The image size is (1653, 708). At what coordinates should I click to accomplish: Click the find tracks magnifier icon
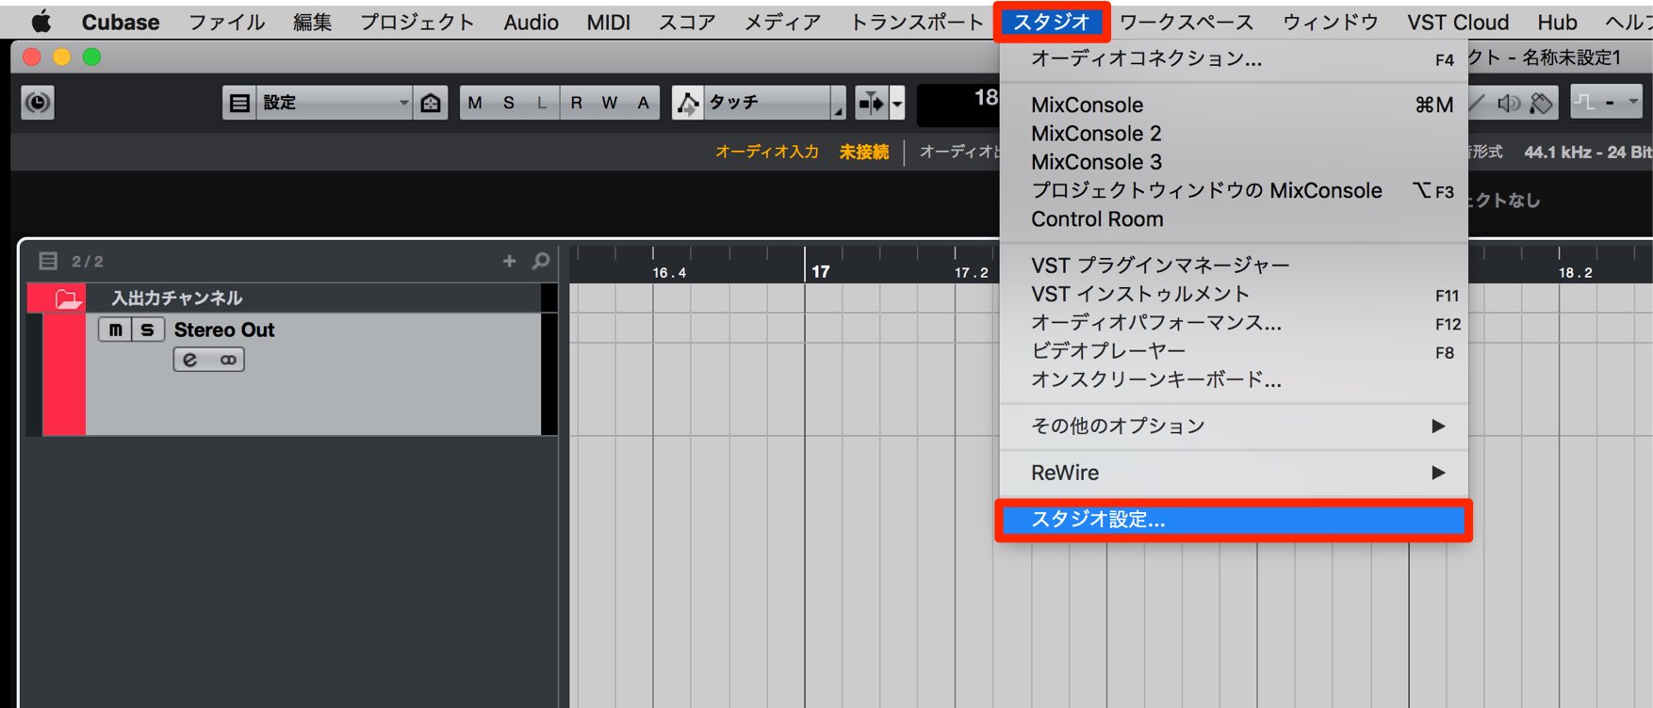tap(541, 261)
